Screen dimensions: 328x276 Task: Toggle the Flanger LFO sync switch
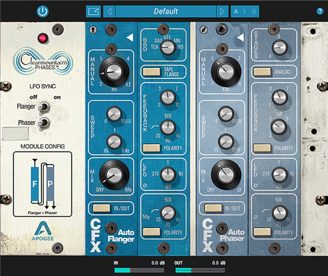[x=44, y=107]
